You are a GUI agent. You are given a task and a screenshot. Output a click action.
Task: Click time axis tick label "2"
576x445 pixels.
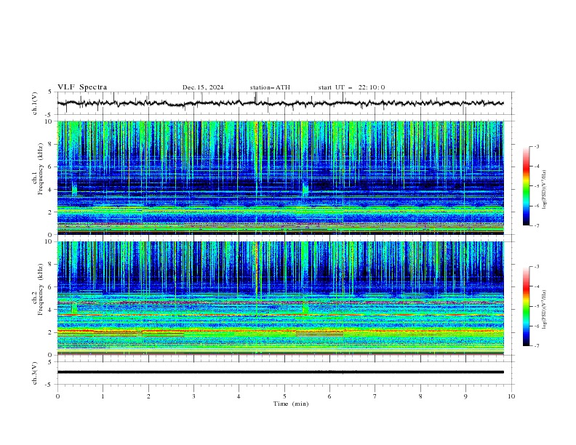coord(148,396)
